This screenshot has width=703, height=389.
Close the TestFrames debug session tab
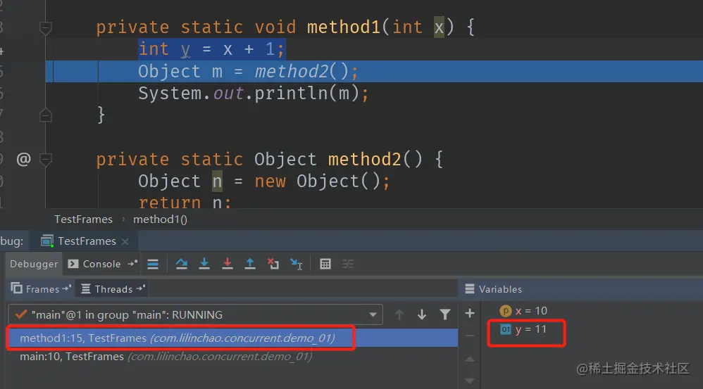[x=125, y=241]
